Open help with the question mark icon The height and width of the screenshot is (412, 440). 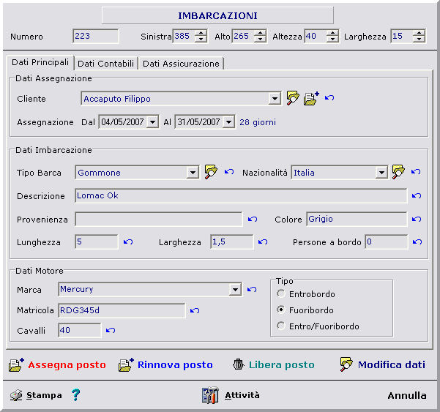coord(75,395)
